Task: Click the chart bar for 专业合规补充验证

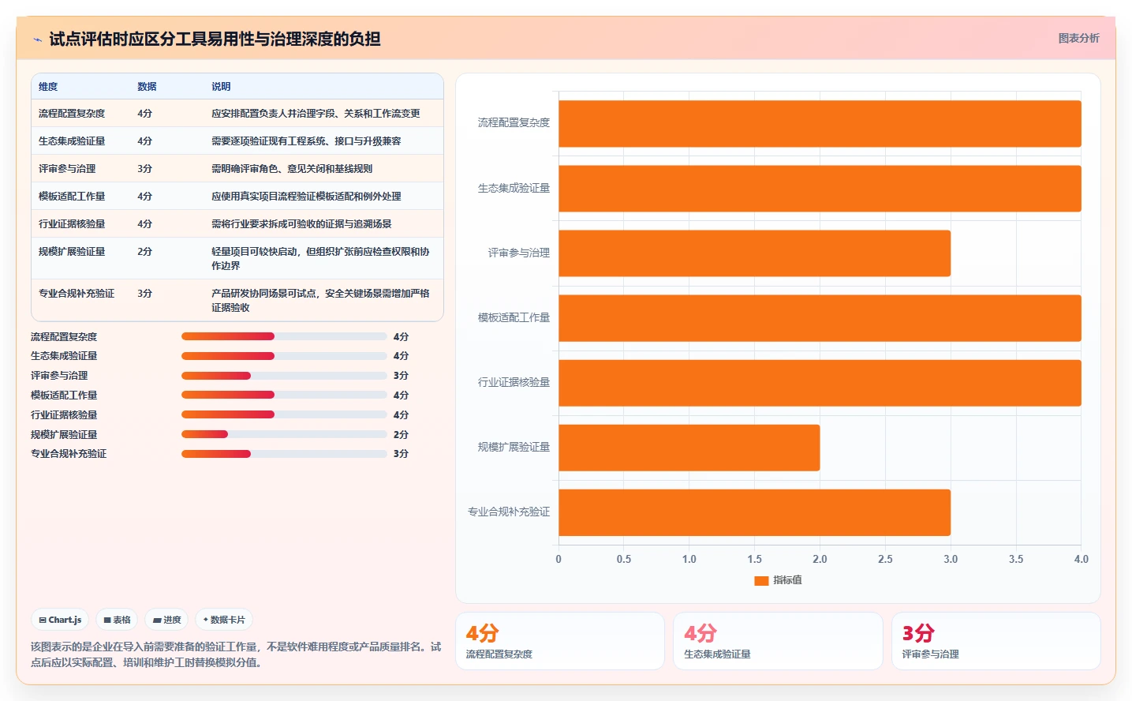Action: 754,512
